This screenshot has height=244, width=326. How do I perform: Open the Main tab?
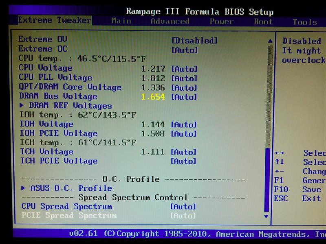(x=121, y=21)
